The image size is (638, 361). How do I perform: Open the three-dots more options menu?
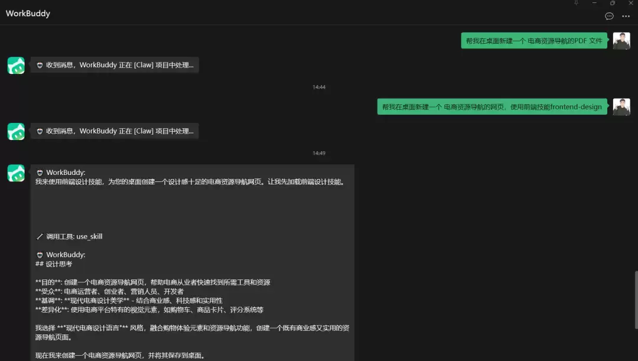[626, 16]
